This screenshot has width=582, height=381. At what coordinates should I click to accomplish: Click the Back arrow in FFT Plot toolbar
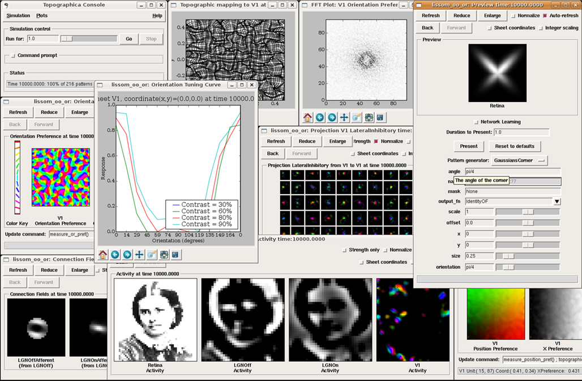point(319,118)
